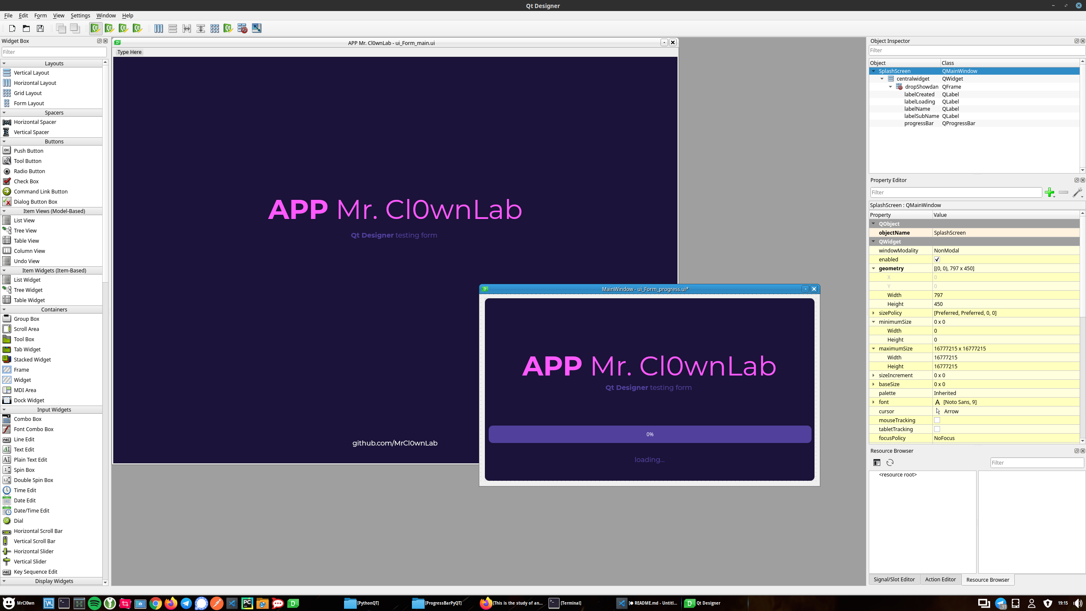The width and height of the screenshot is (1086, 611).
Task: Click the Break Layout toolbar icon
Action: 242,28
